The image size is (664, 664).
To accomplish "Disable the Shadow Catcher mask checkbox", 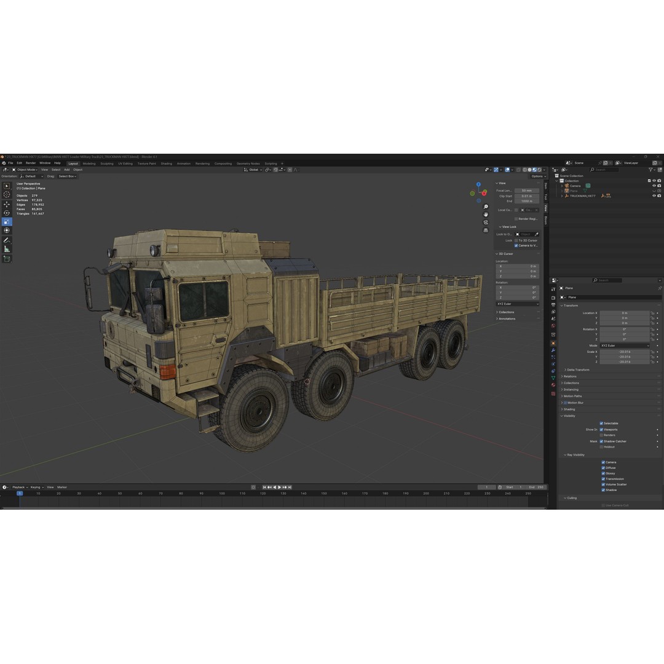I will pos(601,441).
